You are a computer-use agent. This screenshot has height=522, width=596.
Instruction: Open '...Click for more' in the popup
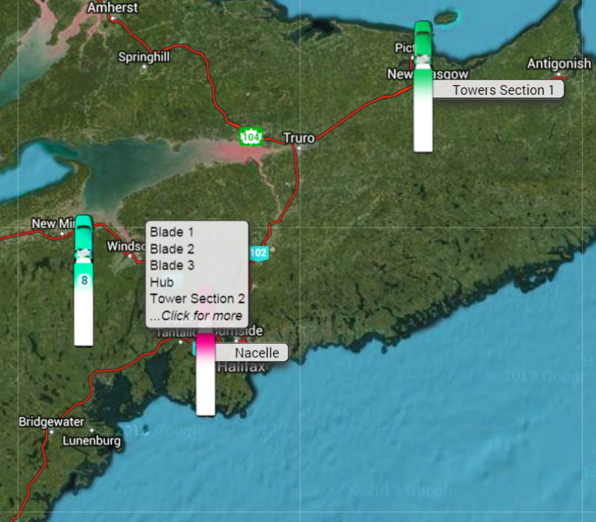195,315
